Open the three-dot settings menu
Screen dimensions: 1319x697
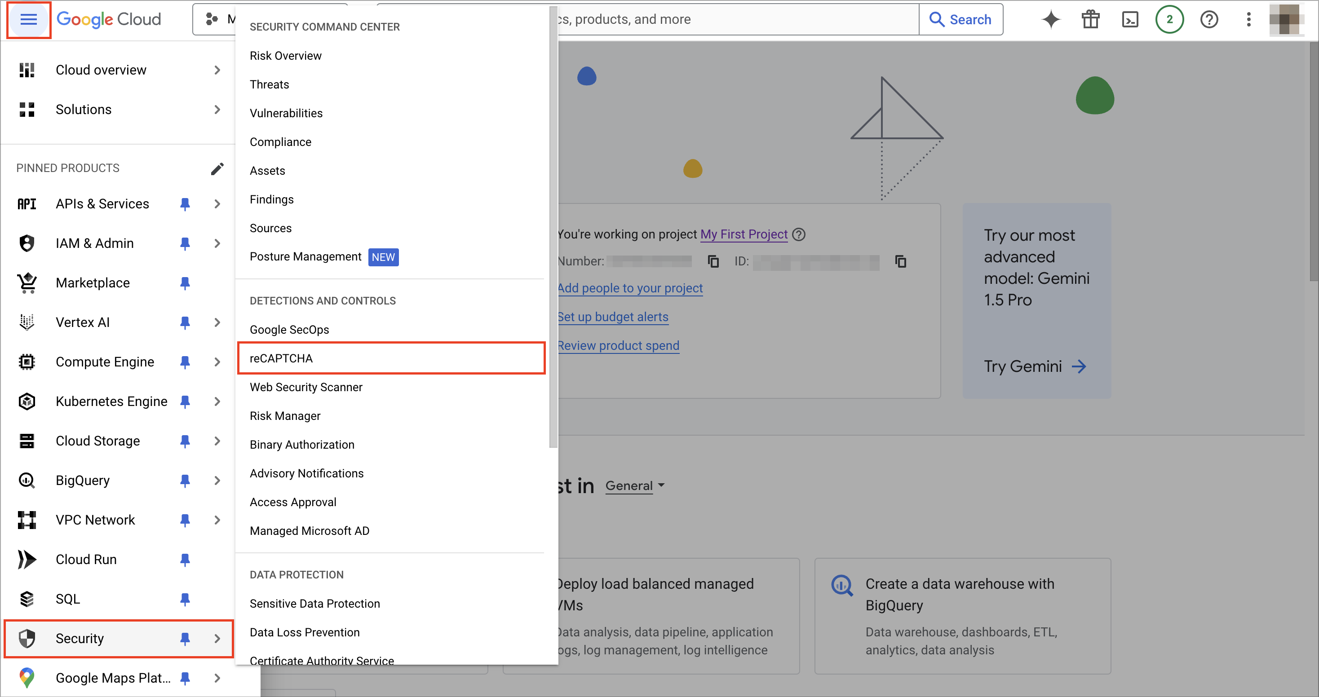[1248, 19]
